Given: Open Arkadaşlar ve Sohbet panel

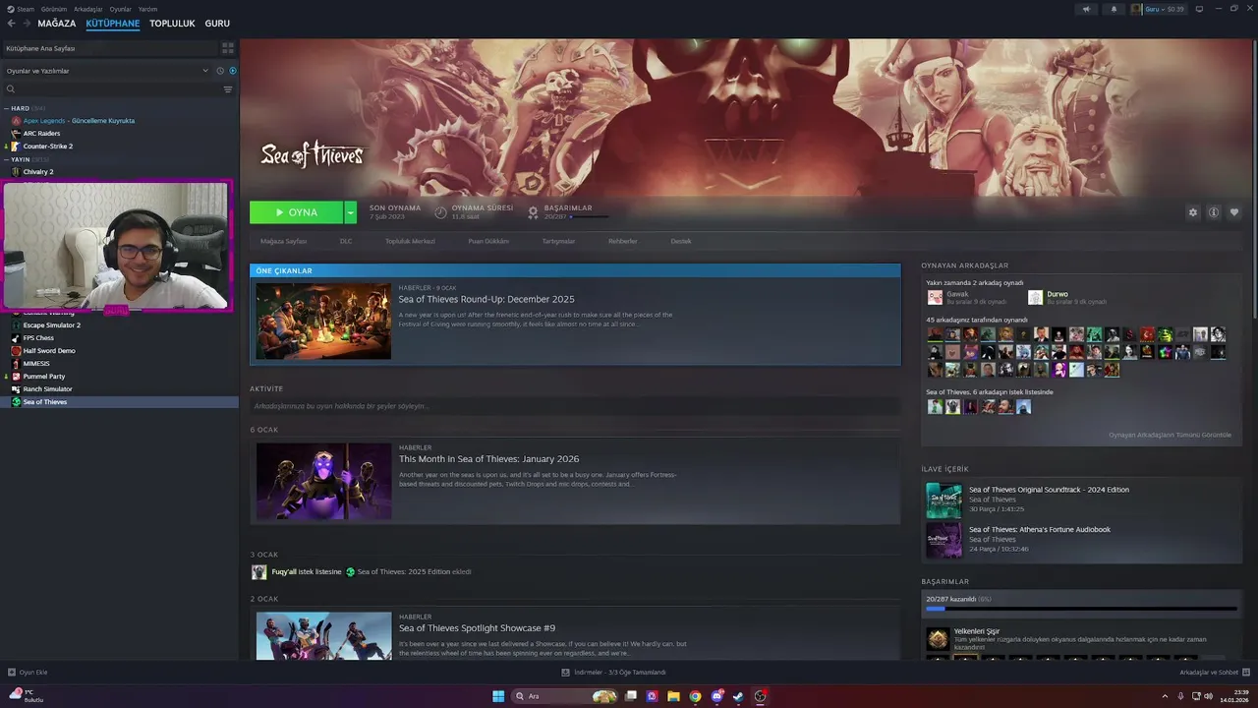Looking at the screenshot, I should 1214,673.
